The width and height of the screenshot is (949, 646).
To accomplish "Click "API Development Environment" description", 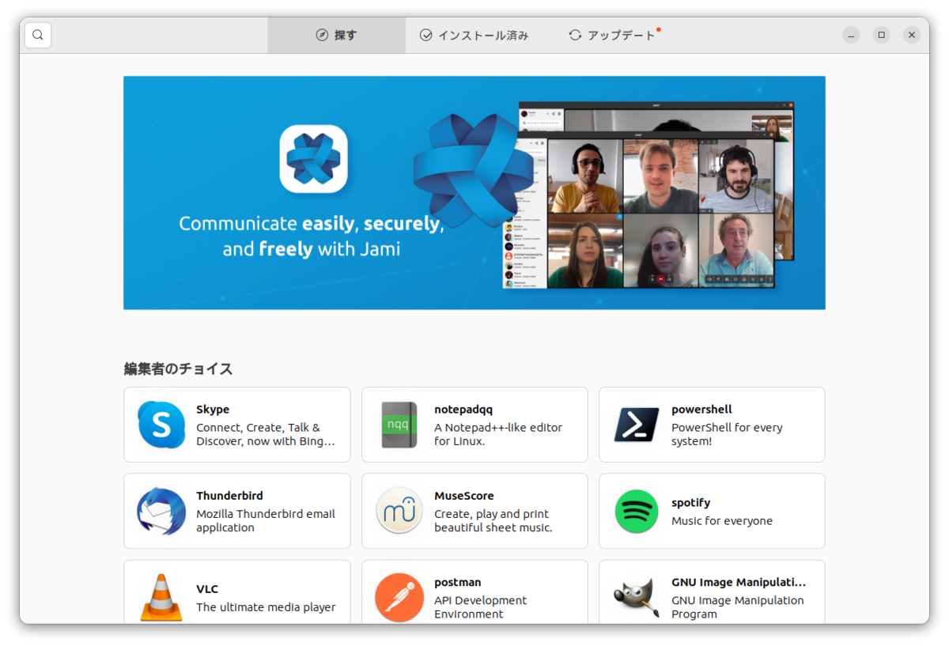I will click(x=480, y=606).
